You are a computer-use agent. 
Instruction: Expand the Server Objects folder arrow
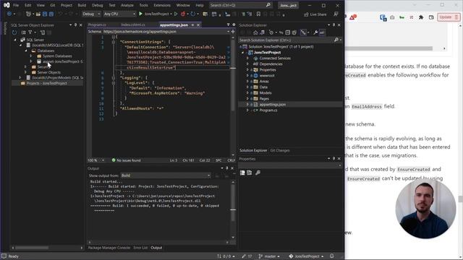click(x=26, y=72)
